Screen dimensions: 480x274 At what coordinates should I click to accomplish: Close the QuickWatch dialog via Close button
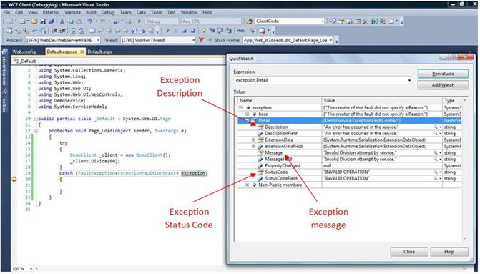[x=409, y=252]
